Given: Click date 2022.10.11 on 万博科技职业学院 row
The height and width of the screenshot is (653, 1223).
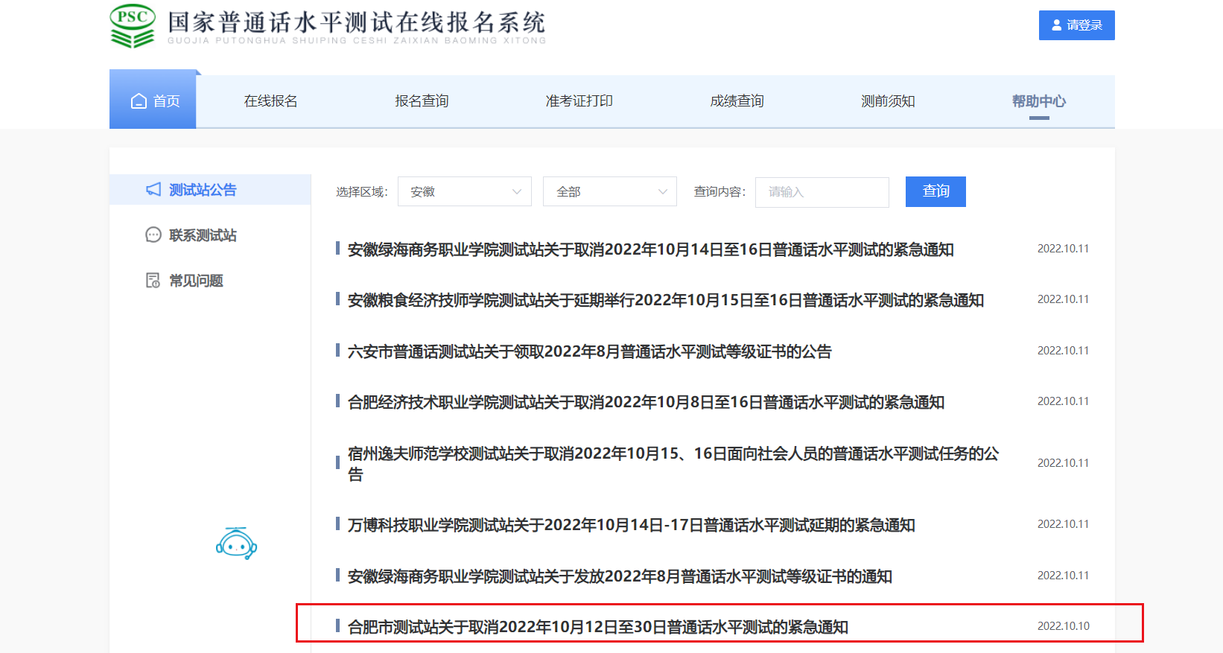Looking at the screenshot, I should [1063, 524].
